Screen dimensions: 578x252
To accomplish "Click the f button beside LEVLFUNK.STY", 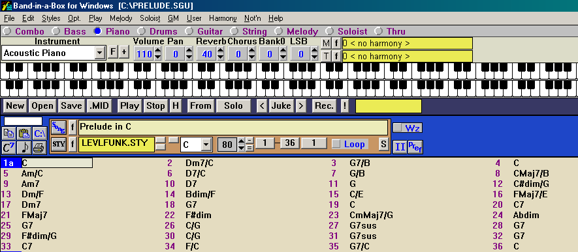I will coord(72,144).
